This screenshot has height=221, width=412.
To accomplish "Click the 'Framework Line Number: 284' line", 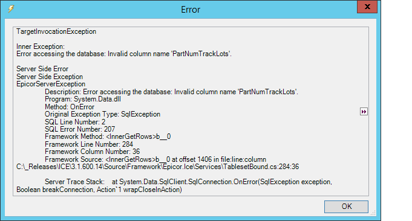I will [x=89, y=144].
